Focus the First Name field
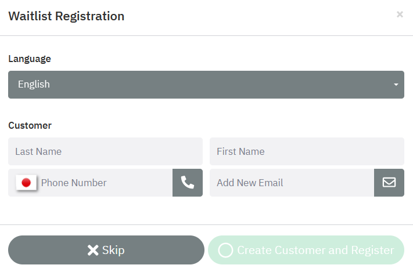This screenshot has height=272, width=413. [x=307, y=151]
